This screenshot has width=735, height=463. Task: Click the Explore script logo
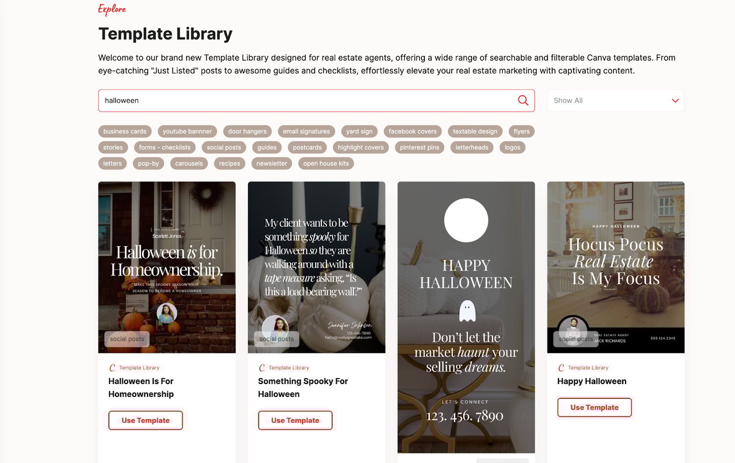click(x=112, y=9)
